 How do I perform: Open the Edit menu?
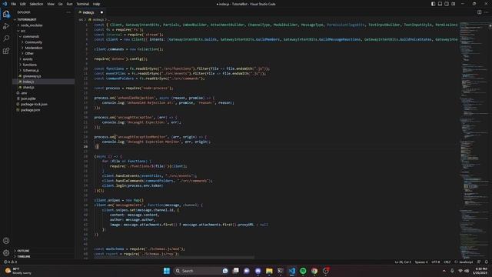click(23, 4)
